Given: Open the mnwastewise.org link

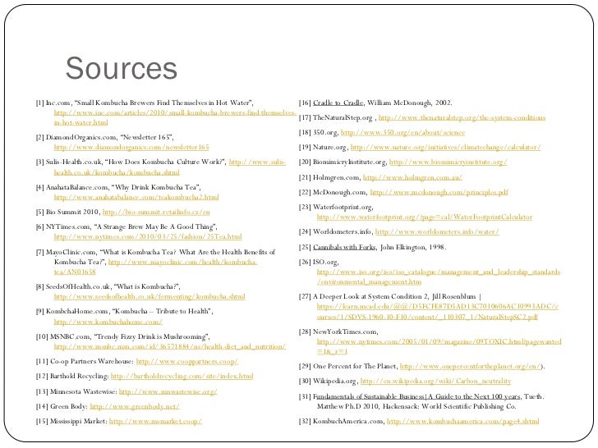Looking at the screenshot, I should [168, 391].
